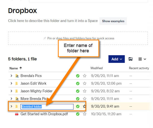Expand the Brenda's Pics folder chevron
Image resolution: width=153 pixels, height=128 pixels.
(x=11, y=76)
